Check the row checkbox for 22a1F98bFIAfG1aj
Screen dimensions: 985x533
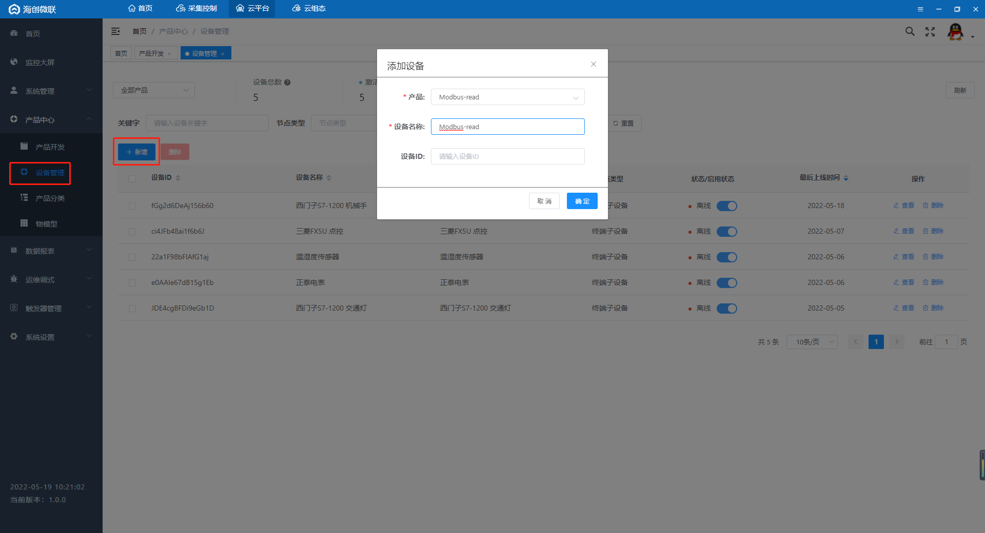pos(132,257)
